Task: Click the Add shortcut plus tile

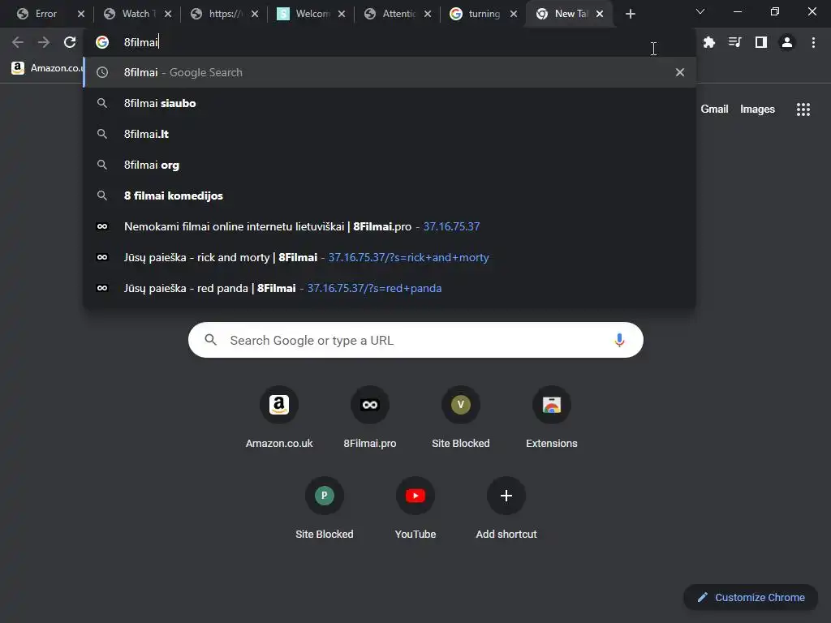Action: pyautogui.click(x=506, y=509)
